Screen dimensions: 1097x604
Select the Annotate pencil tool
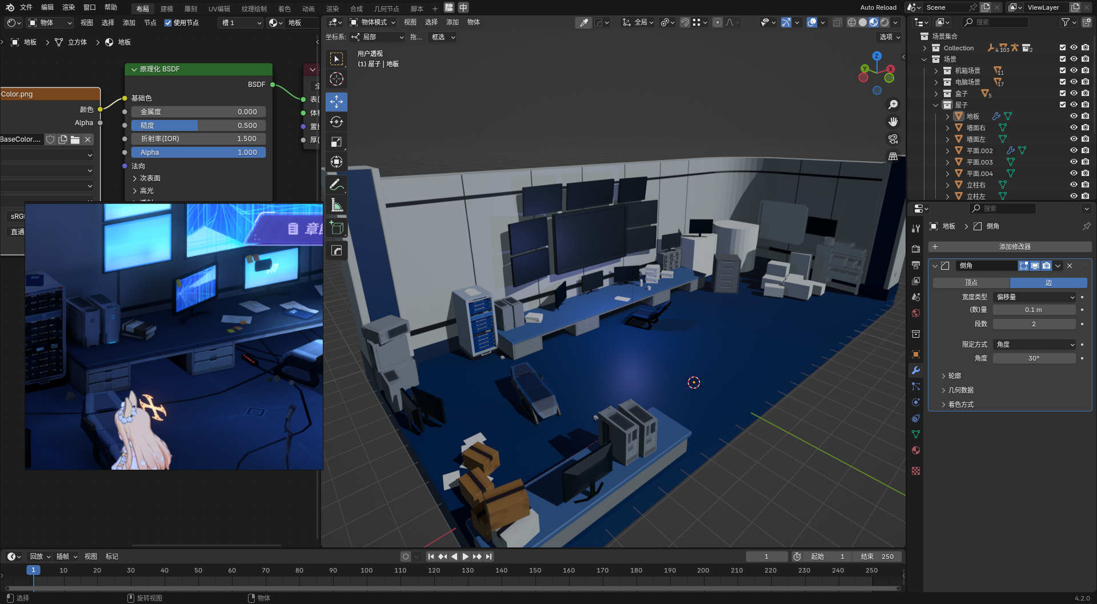[x=336, y=185]
